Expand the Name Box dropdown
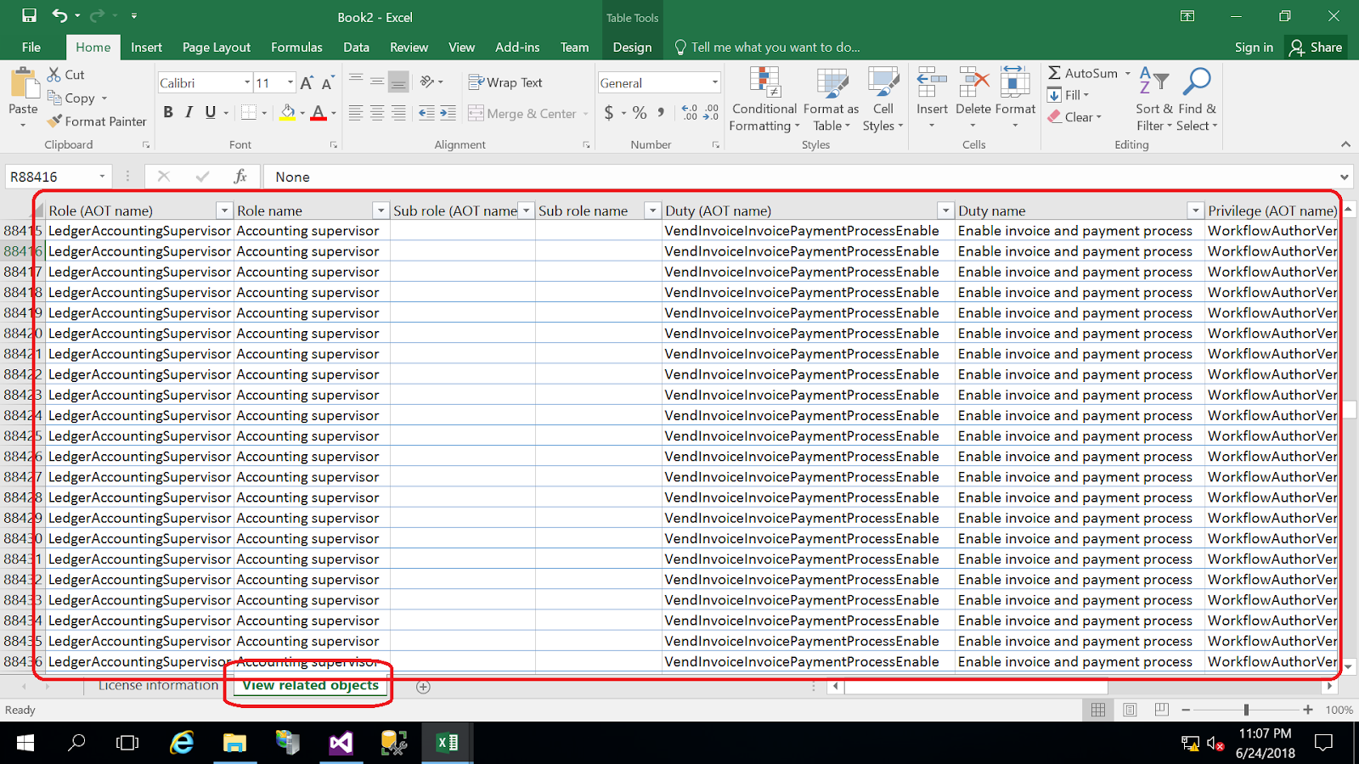The width and height of the screenshot is (1359, 764). [x=102, y=177]
